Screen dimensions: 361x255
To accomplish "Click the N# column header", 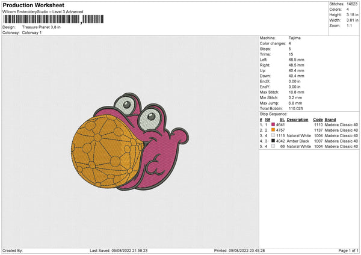I will point(268,120).
